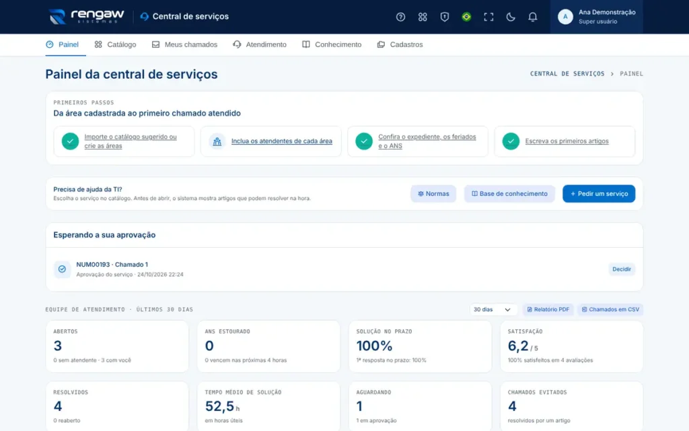Click green check icon beside Confira o expediente
Screen dimensions: 689x431
(x=364, y=141)
